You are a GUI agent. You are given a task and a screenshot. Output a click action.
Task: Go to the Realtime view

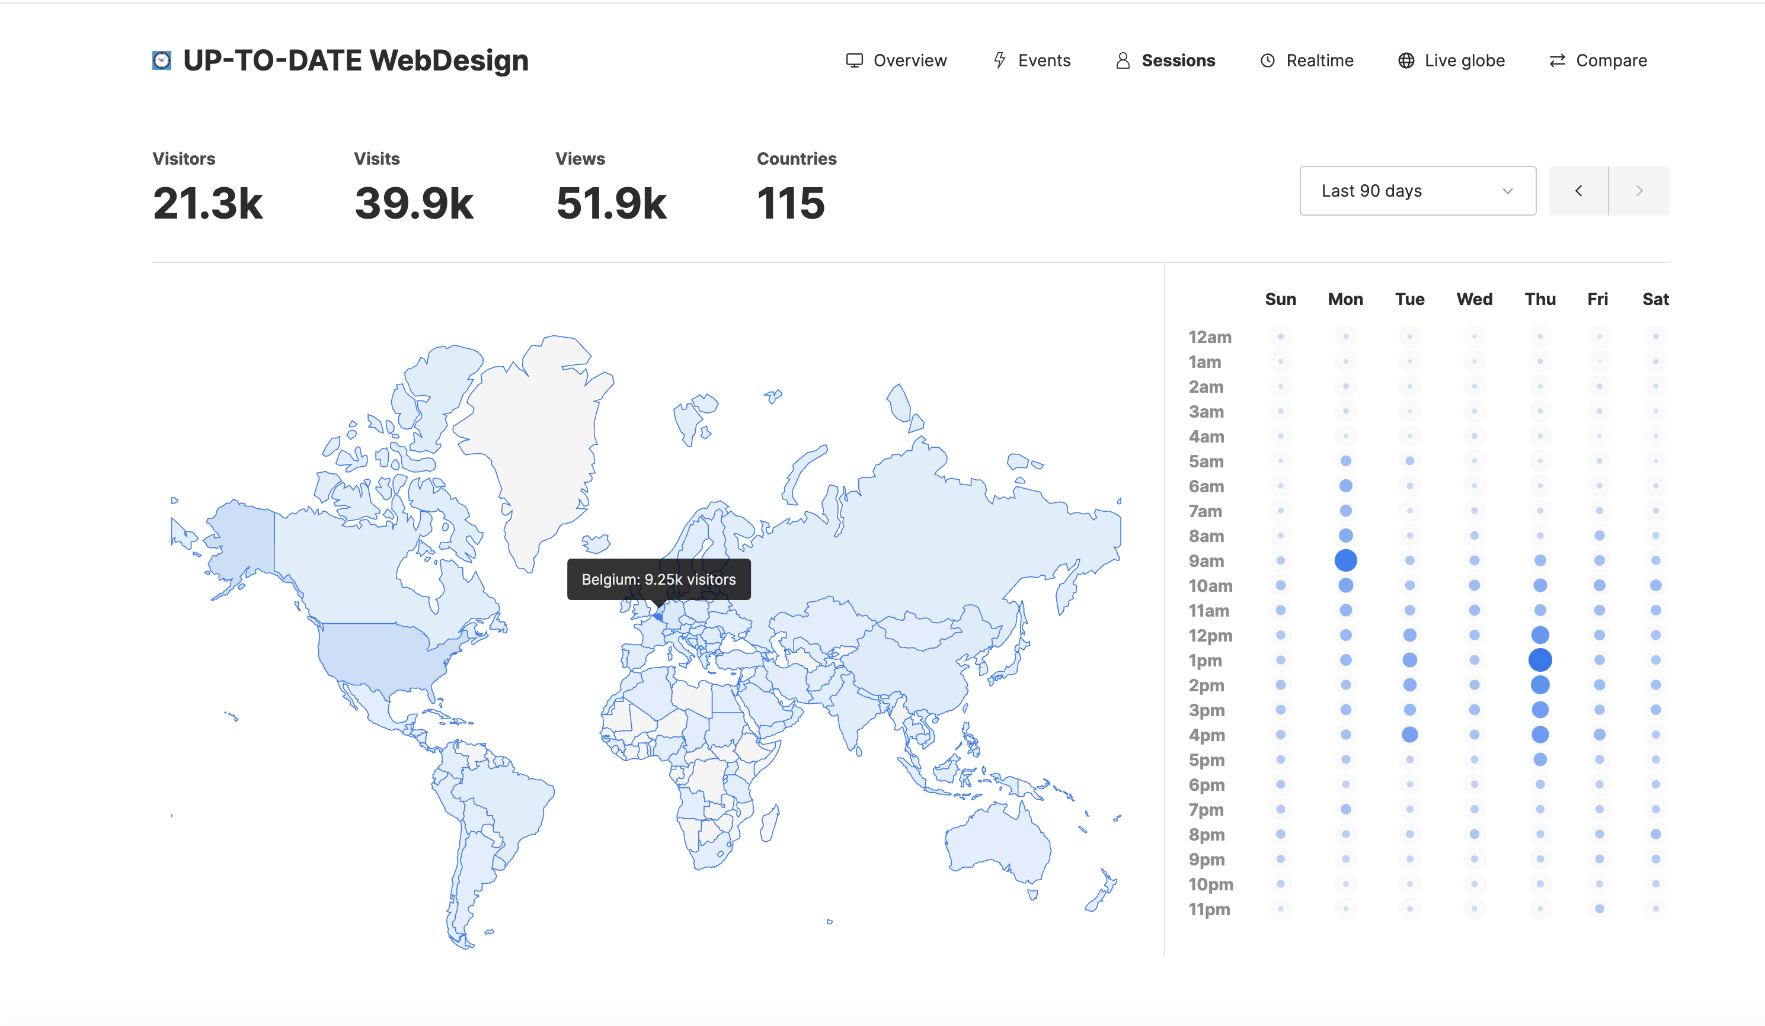(1307, 61)
